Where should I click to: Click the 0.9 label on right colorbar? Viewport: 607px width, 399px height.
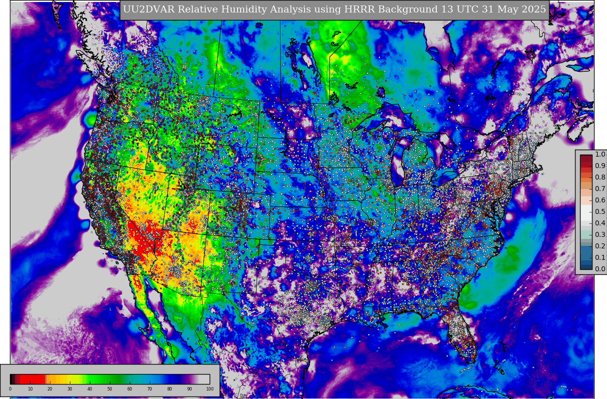pyautogui.click(x=600, y=166)
